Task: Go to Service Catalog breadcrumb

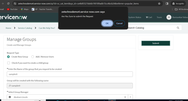Action: tap(25, 28)
